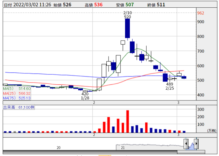The width and height of the screenshot is (219, 156).
Task: Click the 20 year marker in navigator
Action: point(58,148)
